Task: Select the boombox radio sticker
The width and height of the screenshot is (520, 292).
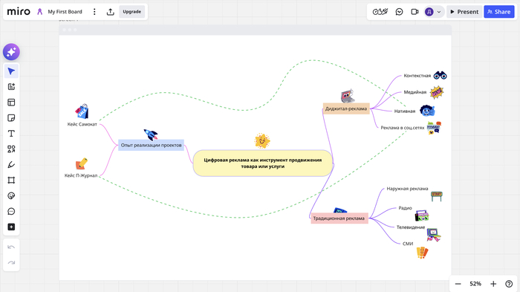Action: 422,215
